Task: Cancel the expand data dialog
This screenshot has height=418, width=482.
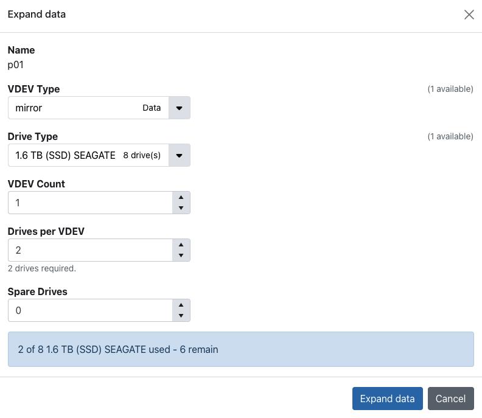Action: click(450, 399)
